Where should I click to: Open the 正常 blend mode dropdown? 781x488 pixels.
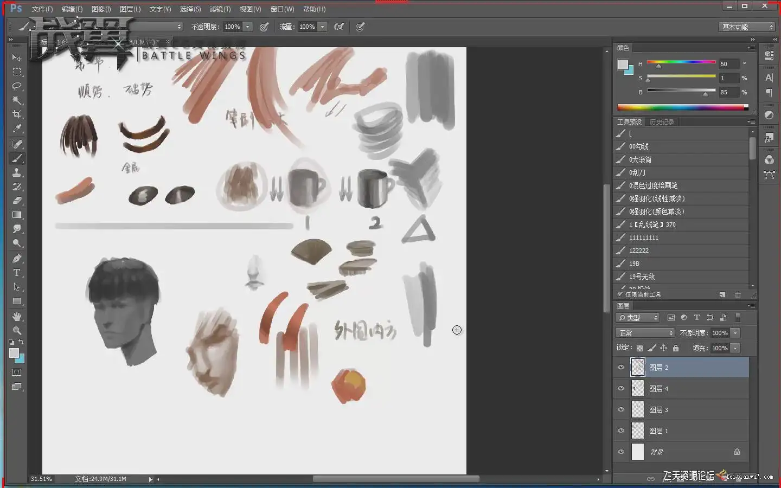[x=645, y=333]
